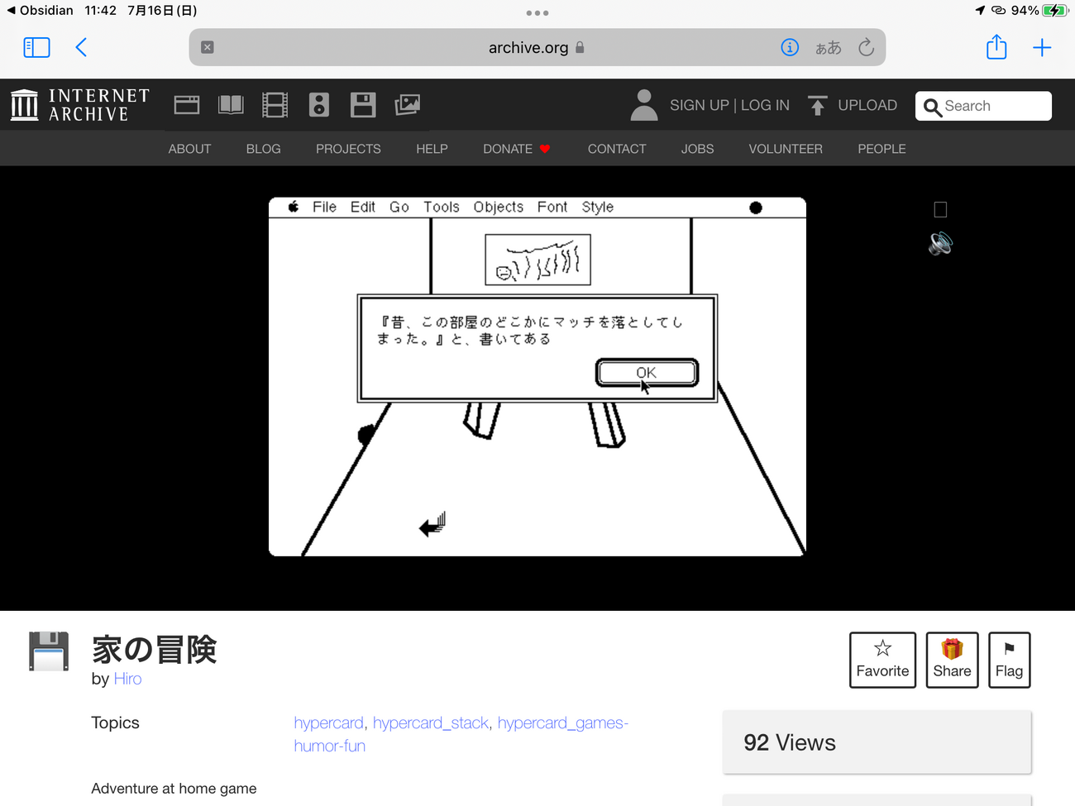Open the HyperCard Edit menu
This screenshot has height=806, width=1075.
(x=362, y=207)
